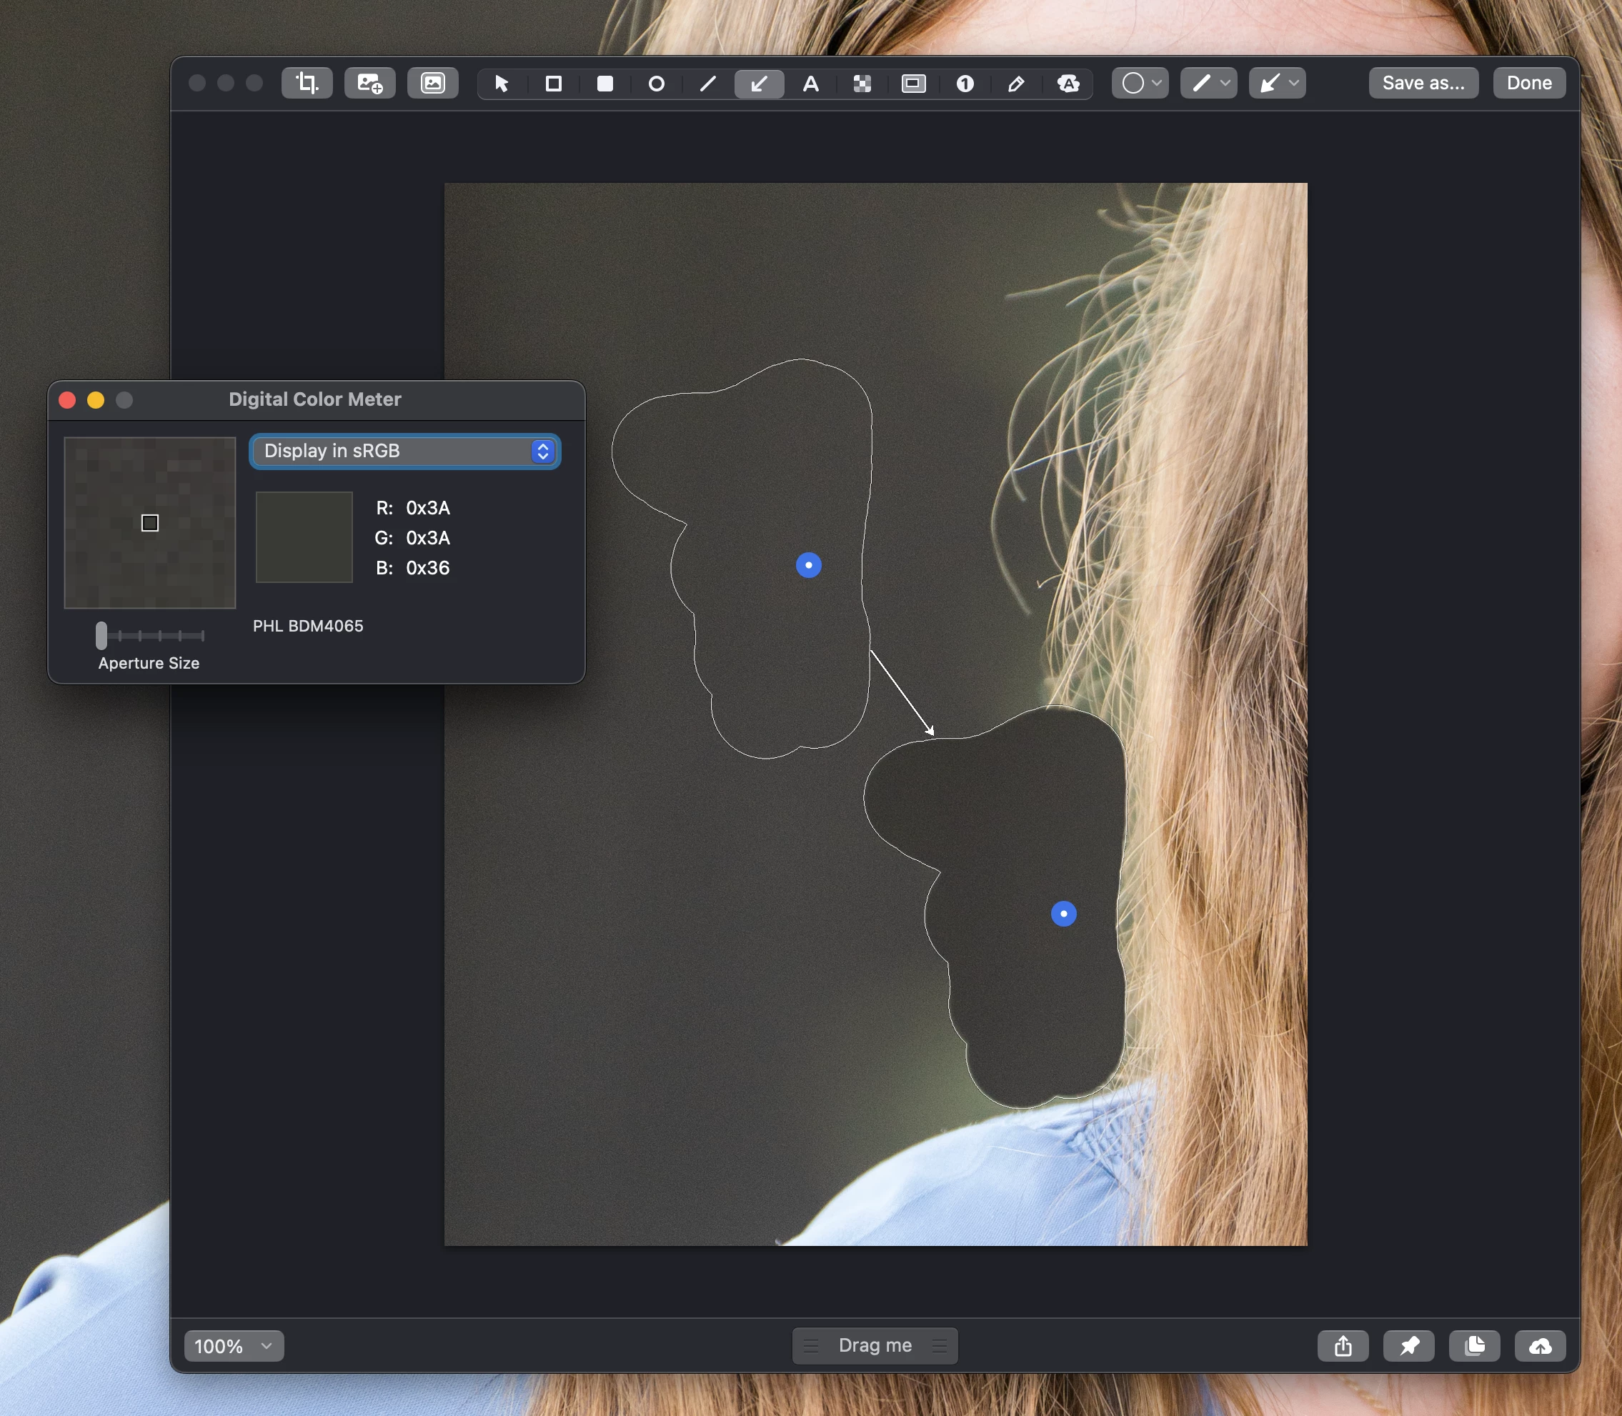Open the Display in sRGB popup menu

click(404, 452)
